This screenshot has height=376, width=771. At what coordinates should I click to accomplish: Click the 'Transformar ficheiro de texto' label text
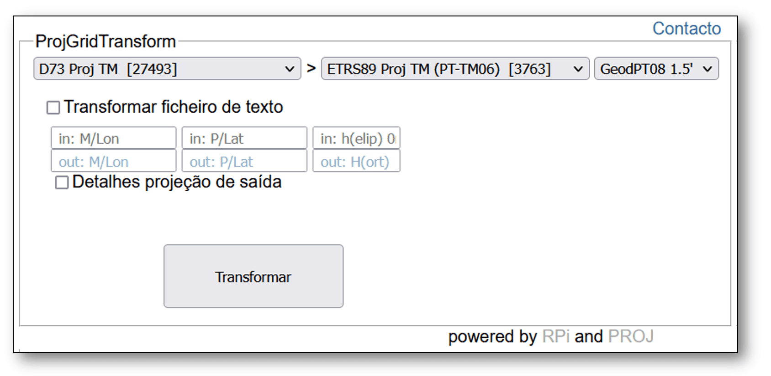click(x=173, y=107)
